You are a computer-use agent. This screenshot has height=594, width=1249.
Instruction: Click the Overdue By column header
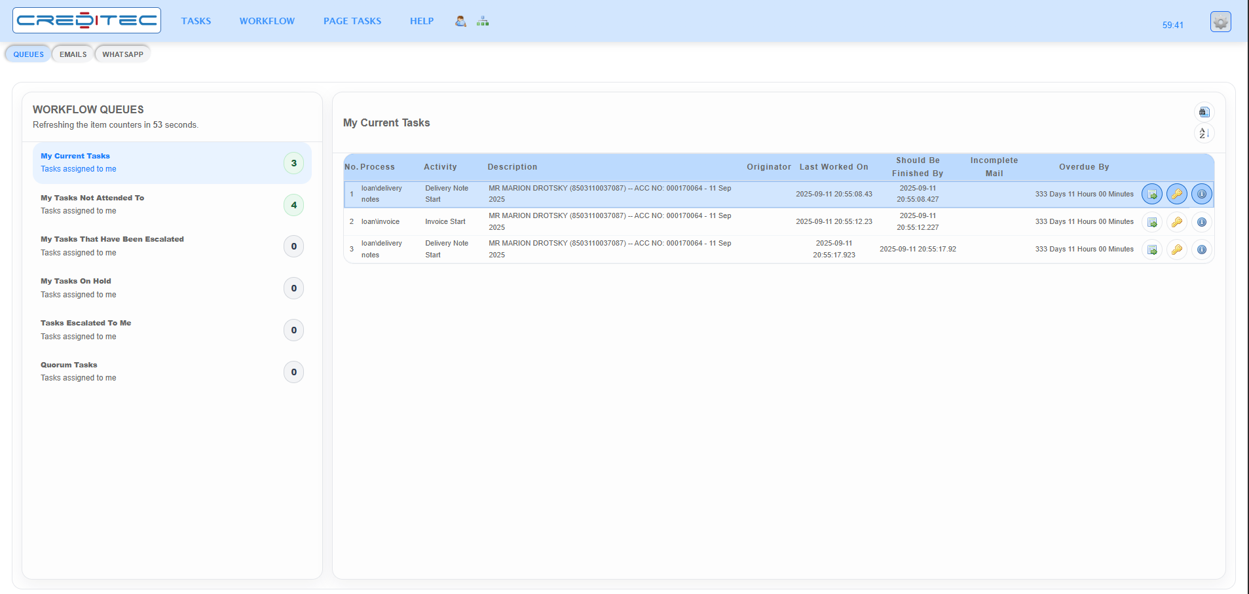(x=1084, y=167)
